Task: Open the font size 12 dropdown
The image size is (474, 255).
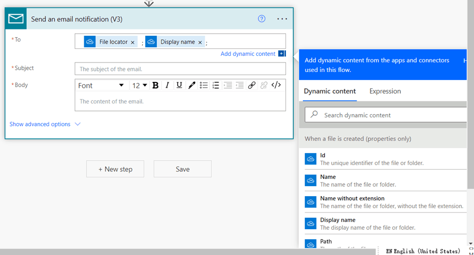Action: pos(140,85)
